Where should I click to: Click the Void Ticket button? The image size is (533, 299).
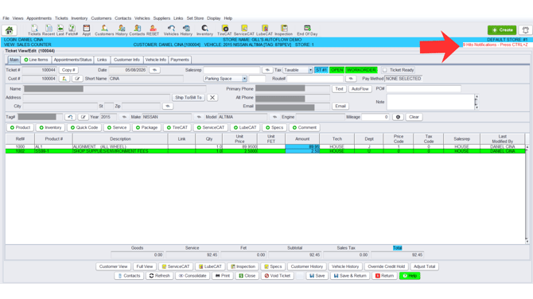click(x=278, y=276)
